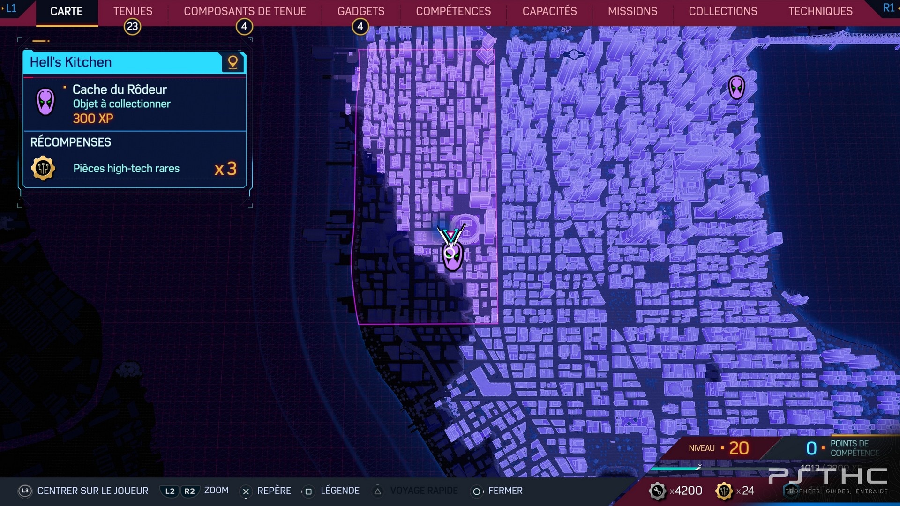The width and height of the screenshot is (900, 506).
Task: Open the COLLECTIONS tab
Action: coord(723,11)
